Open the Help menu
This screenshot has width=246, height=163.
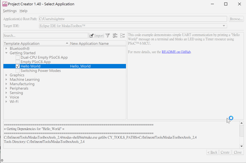[23, 11]
